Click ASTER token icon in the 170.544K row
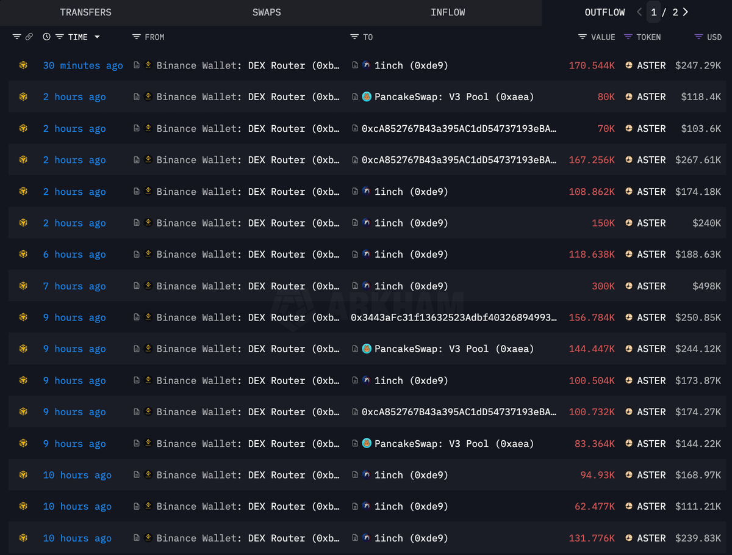This screenshot has width=732, height=555. pyautogui.click(x=629, y=65)
